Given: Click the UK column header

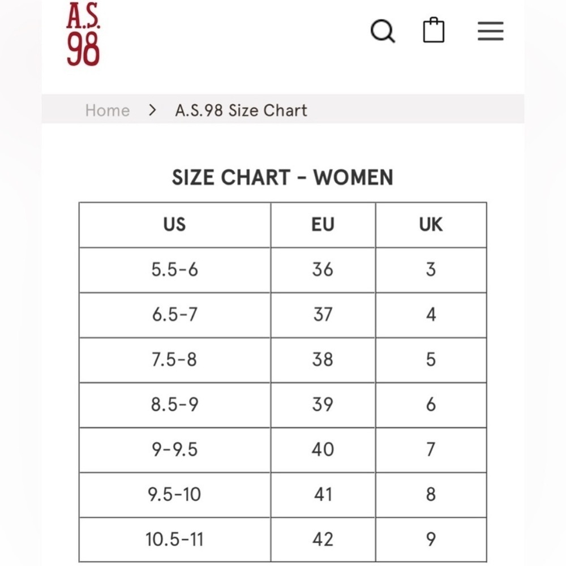Looking at the screenshot, I should 431,225.
